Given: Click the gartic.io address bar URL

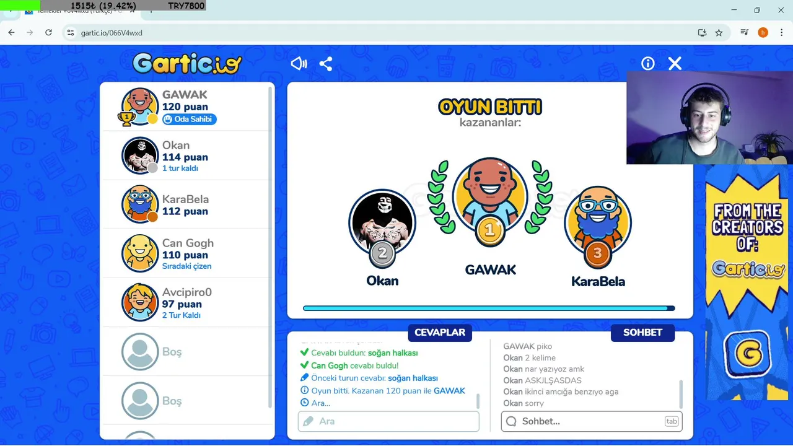Looking at the screenshot, I should [112, 33].
